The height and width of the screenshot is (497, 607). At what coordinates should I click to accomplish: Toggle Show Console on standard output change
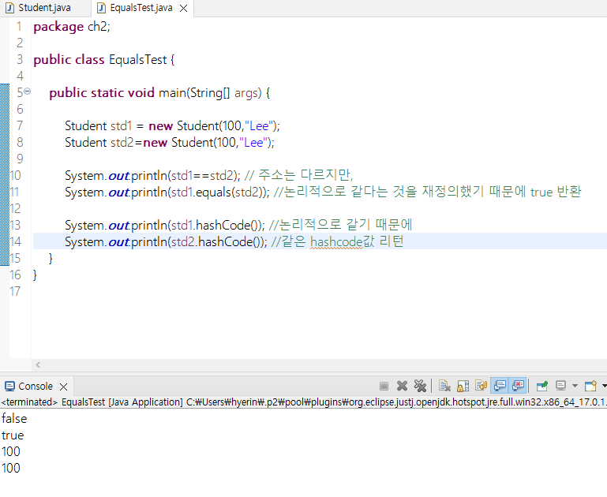pyautogui.click(x=500, y=386)
